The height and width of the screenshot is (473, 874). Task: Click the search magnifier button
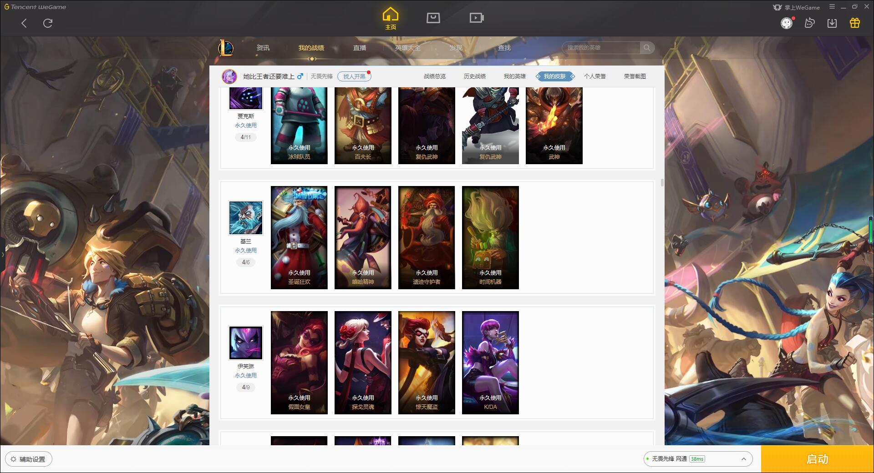coord(647,48)
